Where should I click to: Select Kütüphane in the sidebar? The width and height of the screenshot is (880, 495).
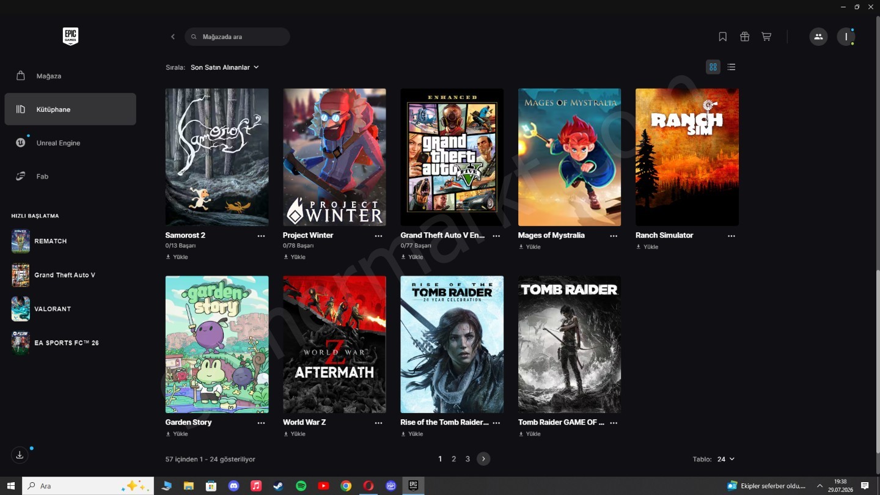(70, 109)
